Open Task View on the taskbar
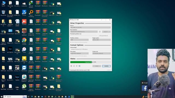175x98 pixels. coord(28,97)
